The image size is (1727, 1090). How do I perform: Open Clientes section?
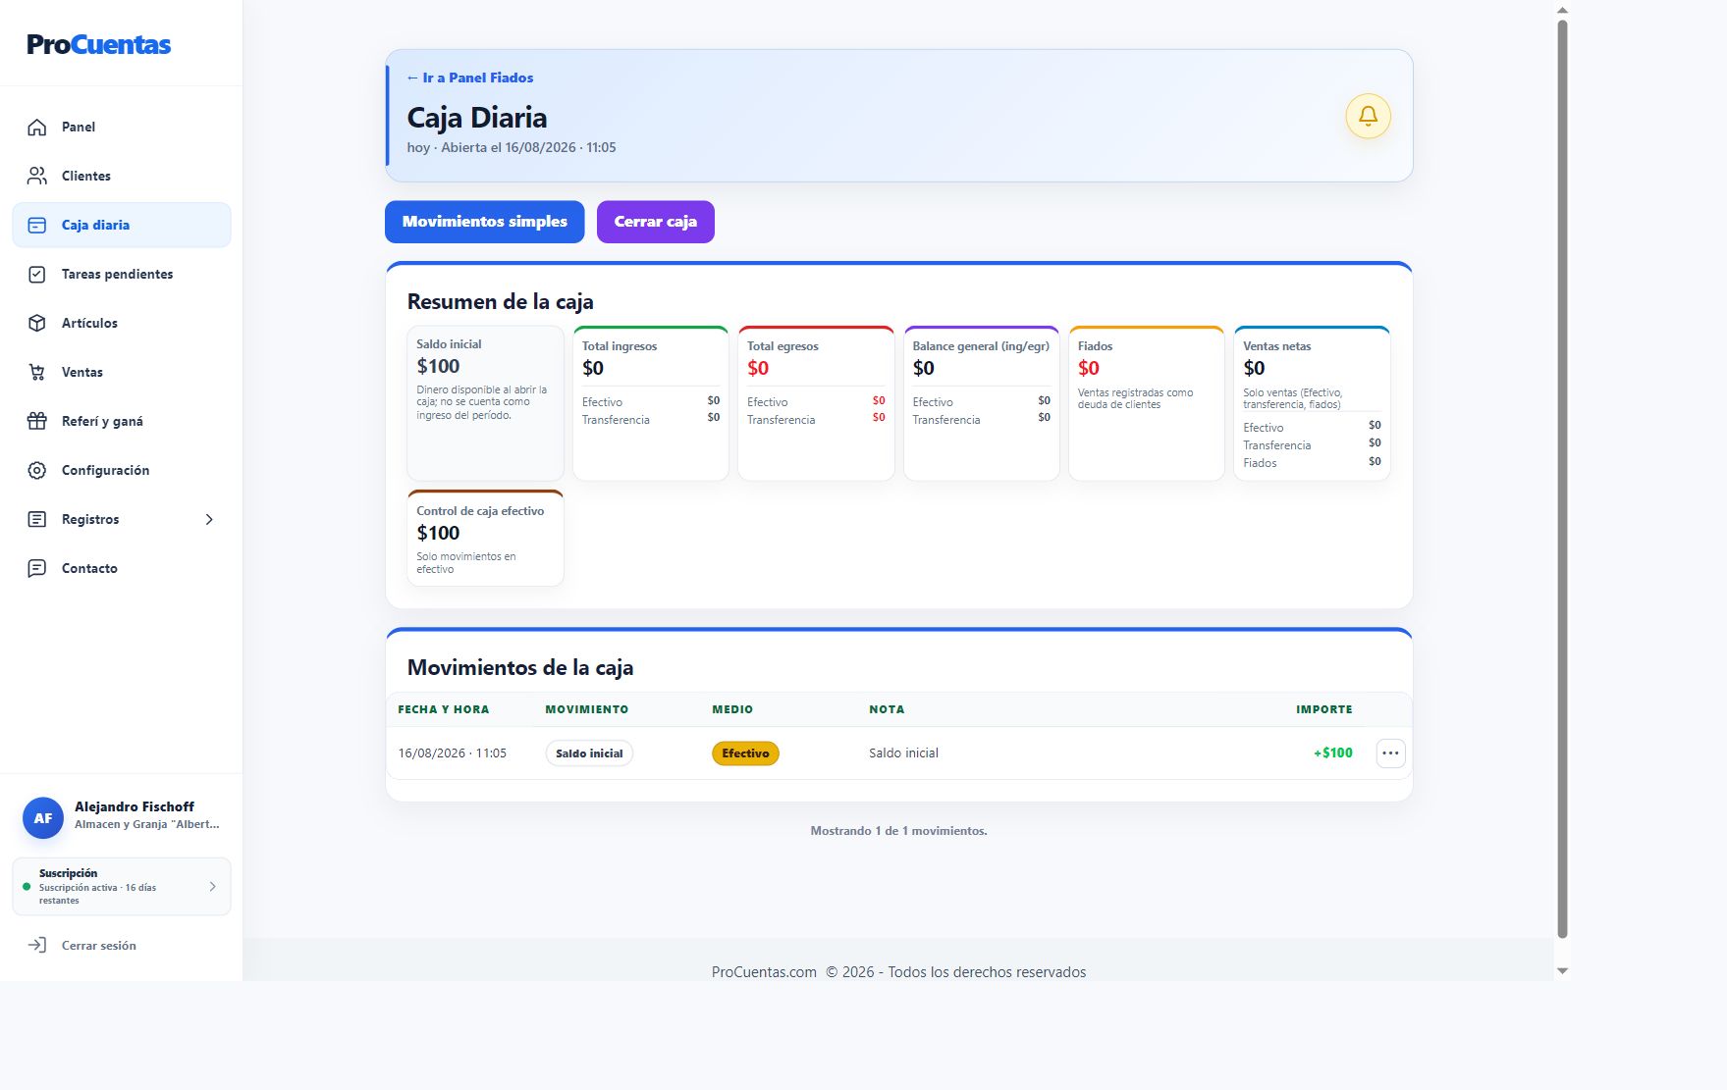point(122,176)
